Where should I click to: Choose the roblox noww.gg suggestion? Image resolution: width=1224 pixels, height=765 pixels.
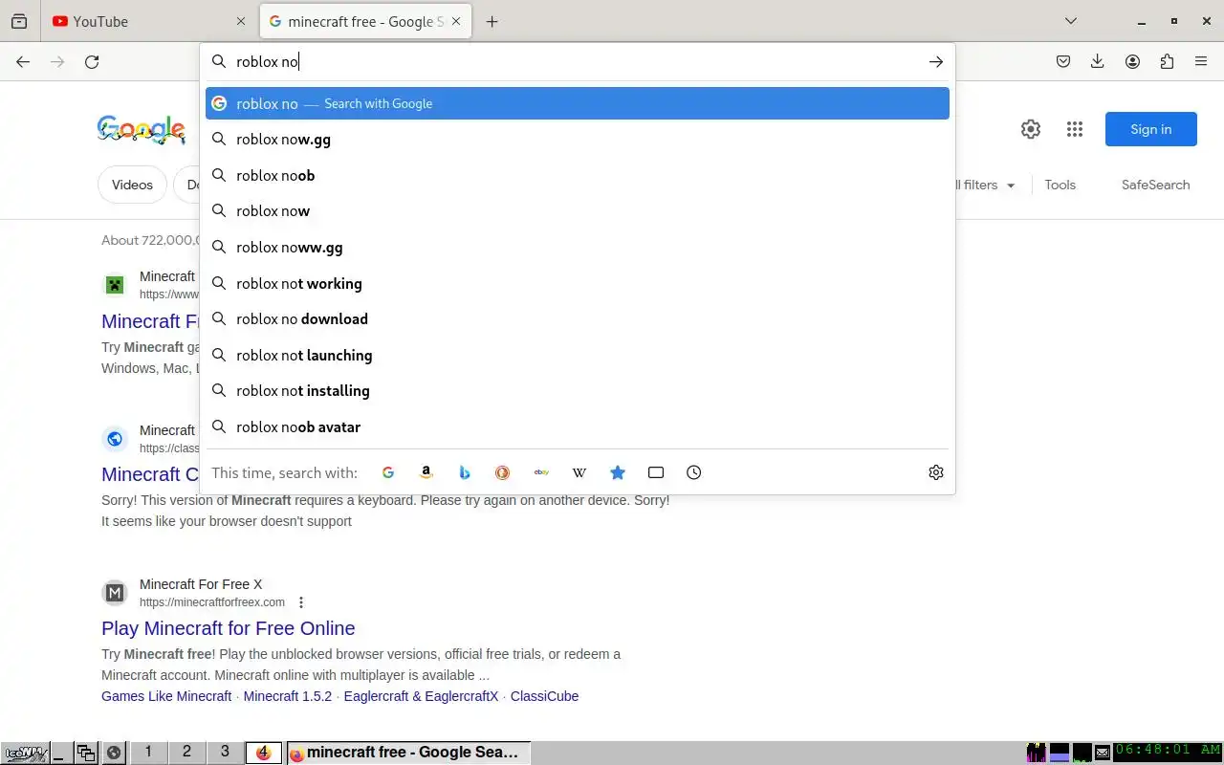[578, 247]
